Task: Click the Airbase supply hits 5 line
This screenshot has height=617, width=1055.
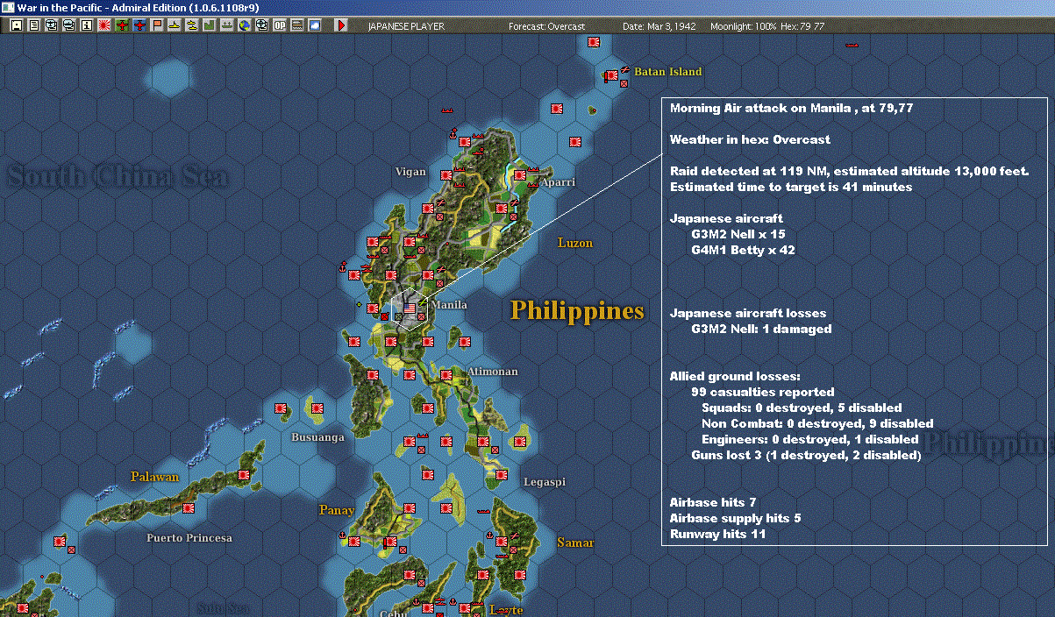Action: [735, 519]
